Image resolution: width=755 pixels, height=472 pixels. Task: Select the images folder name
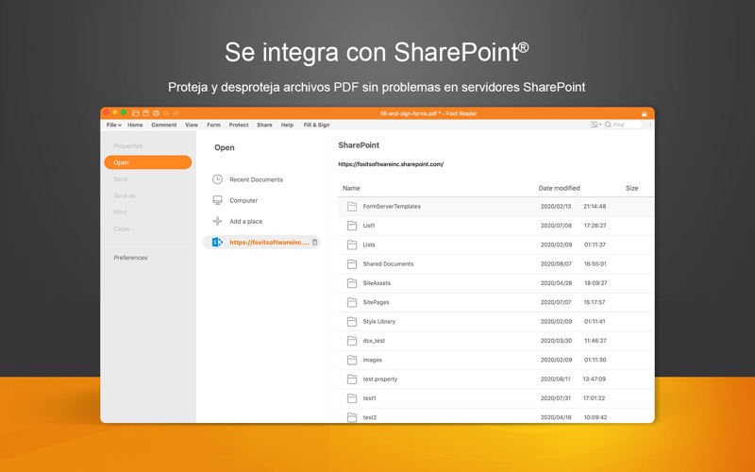[x=372, y=361]
